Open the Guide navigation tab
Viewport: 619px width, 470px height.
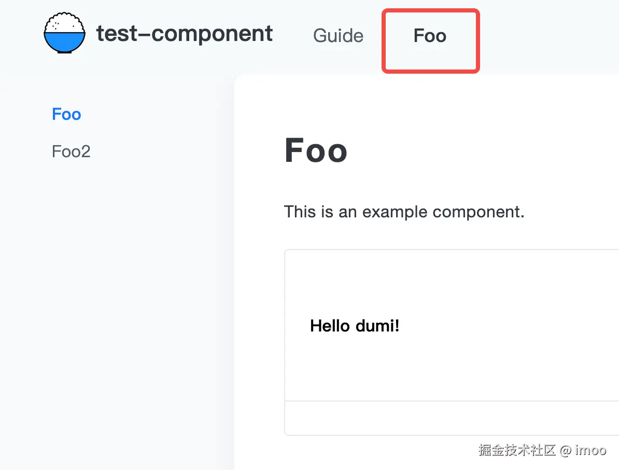pos(338,36)
